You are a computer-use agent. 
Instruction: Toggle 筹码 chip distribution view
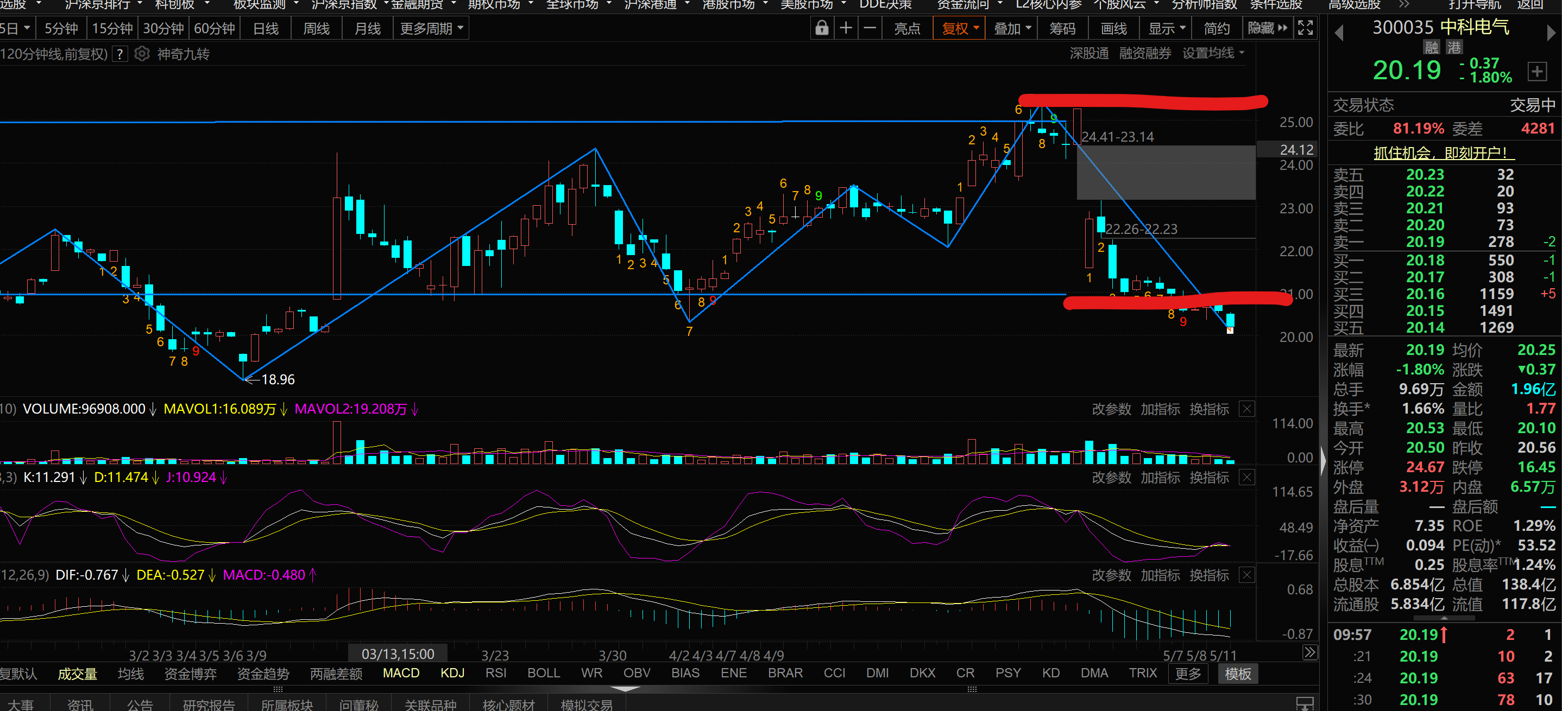pyautogui.click(x=1062, y=28)
